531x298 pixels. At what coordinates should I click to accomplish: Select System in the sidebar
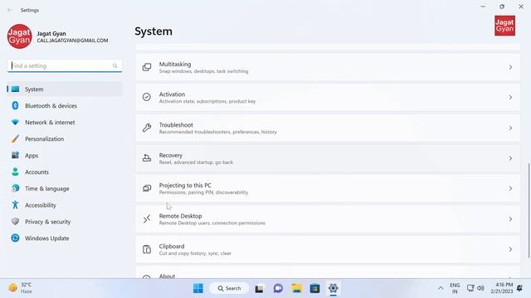pyautogui.click(x=65, y=89)
